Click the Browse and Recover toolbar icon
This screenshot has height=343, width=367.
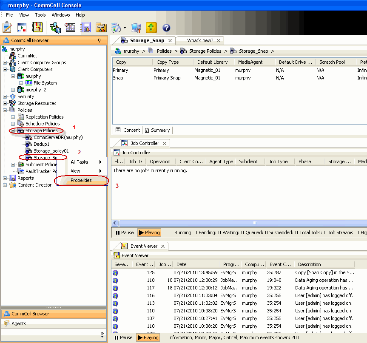point(55,28)
